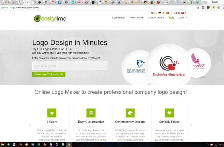Click the Pocket extension icon in the toolbar
Viewport: 224px width, 147px height.
pos(203,8)
